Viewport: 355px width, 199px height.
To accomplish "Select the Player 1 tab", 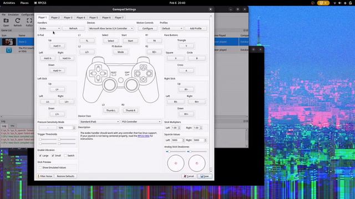I will pyautogui.click(x=42, y=17).
